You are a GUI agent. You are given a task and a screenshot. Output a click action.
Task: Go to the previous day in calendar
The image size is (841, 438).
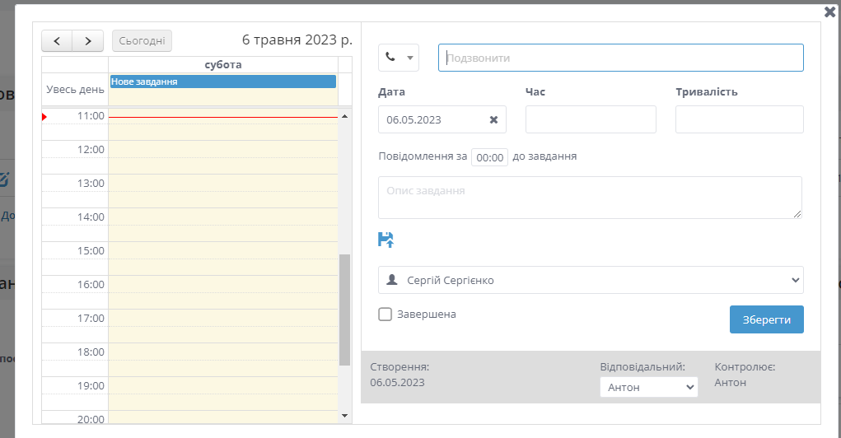click(x=57, y=40)
